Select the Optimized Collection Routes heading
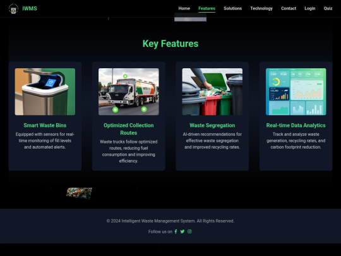341x256 pixels. click(129, 129)
